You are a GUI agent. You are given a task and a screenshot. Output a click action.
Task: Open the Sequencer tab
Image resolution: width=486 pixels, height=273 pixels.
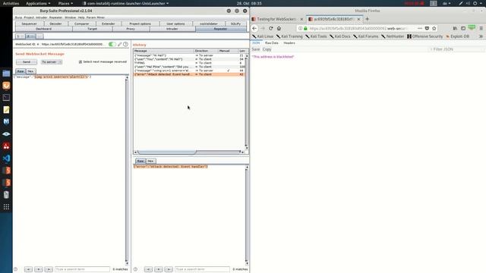29,24
